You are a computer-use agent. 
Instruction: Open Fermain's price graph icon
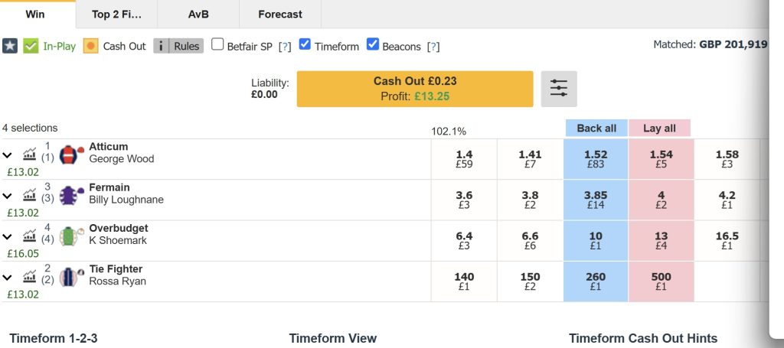point(30,196)
